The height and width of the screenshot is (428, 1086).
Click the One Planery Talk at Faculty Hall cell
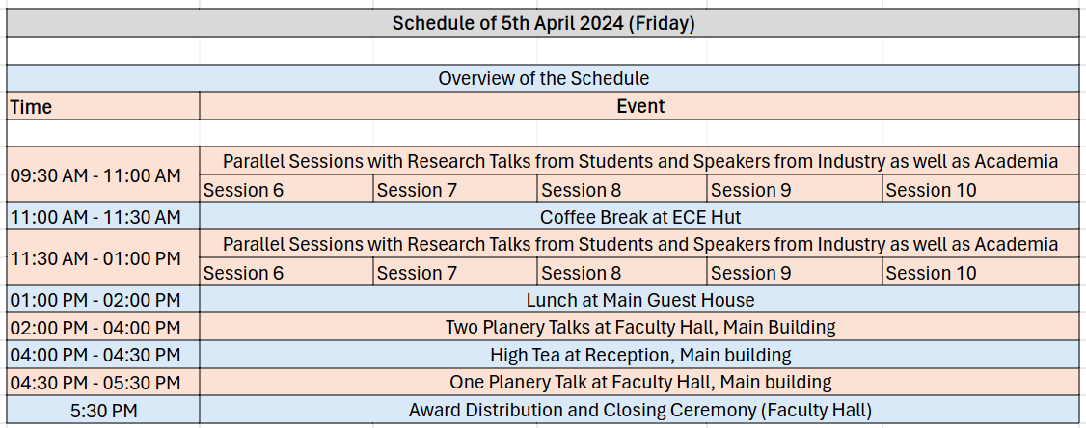(x=639, y=383)
